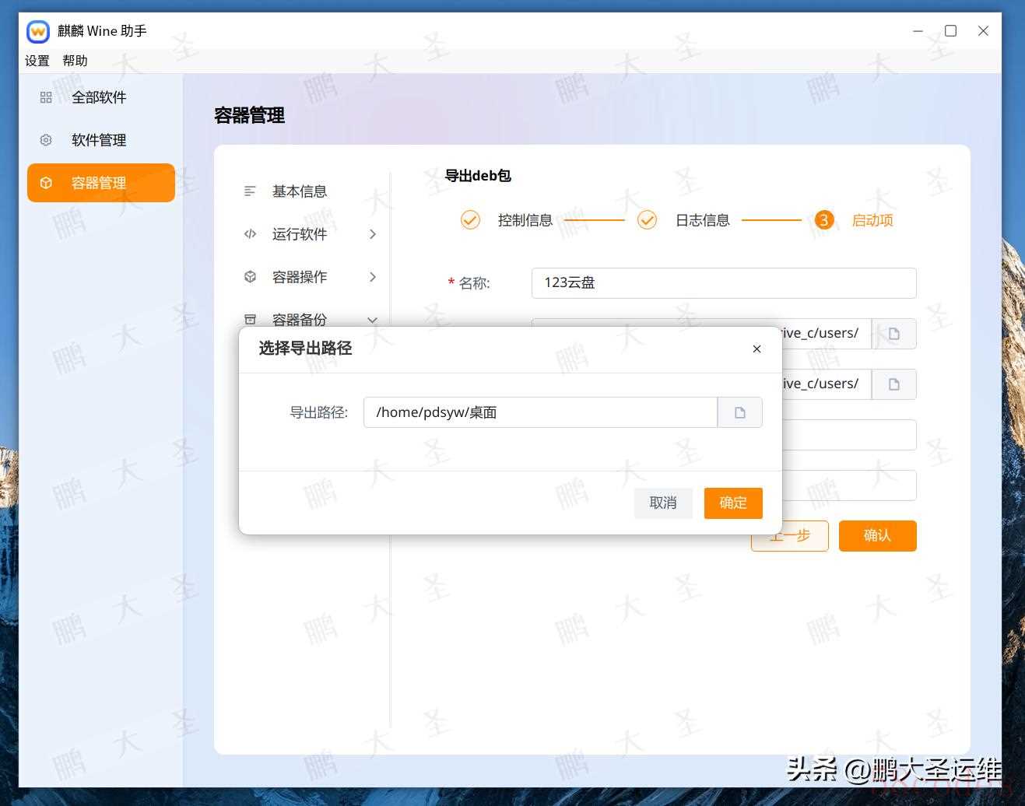The image size is (1025, 806).
Task: Expand the 容器操作 chevron
Action: pyautogui.click(x=373, y=277)
